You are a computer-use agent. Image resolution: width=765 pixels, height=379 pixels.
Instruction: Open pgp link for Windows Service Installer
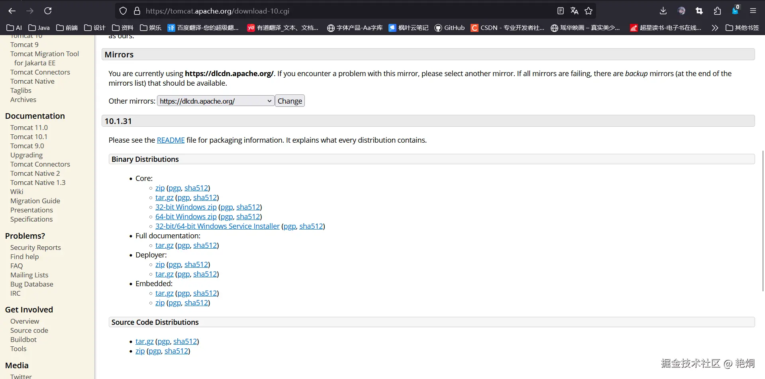coord(290,226)
